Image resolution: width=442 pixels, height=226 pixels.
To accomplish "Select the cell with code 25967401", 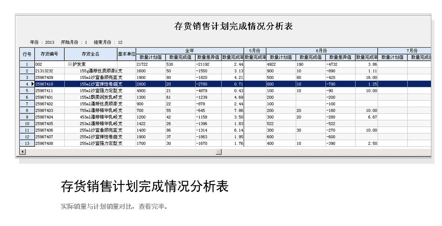I will (50, 97).
